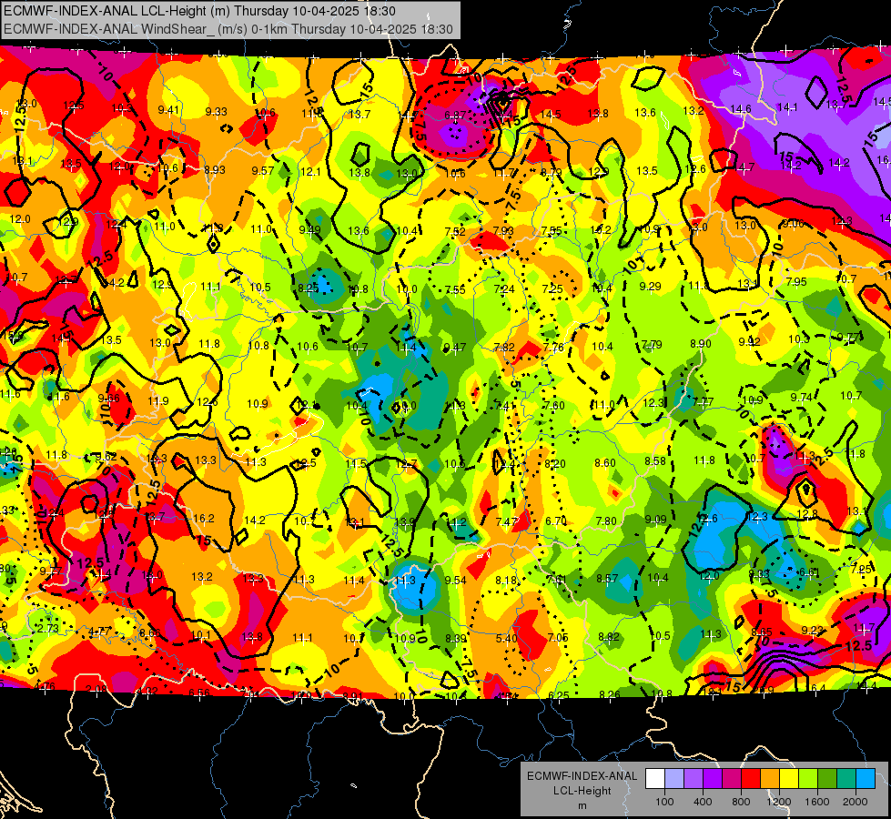Click the grid value '9.57' on the map
This screenshot has width=891, height=819.
(x=262, y=170)
